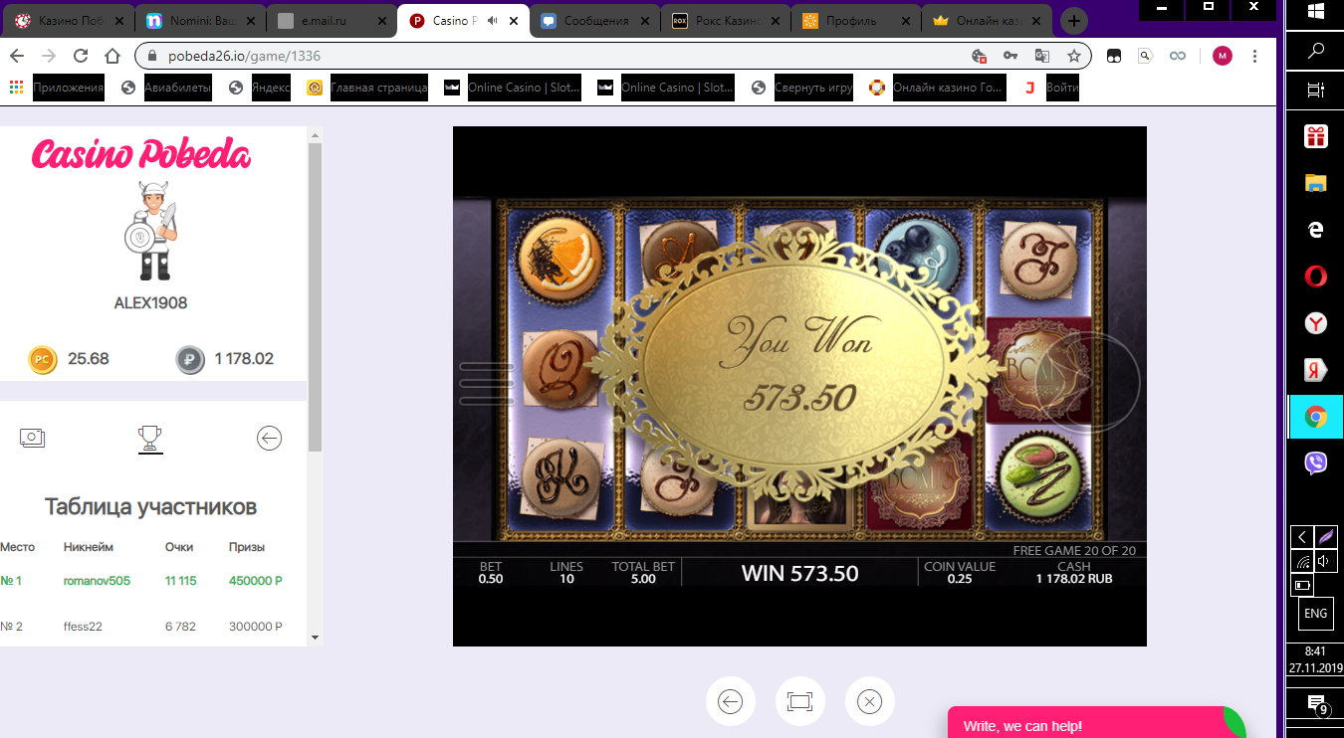1344x738 pixels.
Task: Open the Chrome three-dot menu
Action: click(x=1254, y=57)
